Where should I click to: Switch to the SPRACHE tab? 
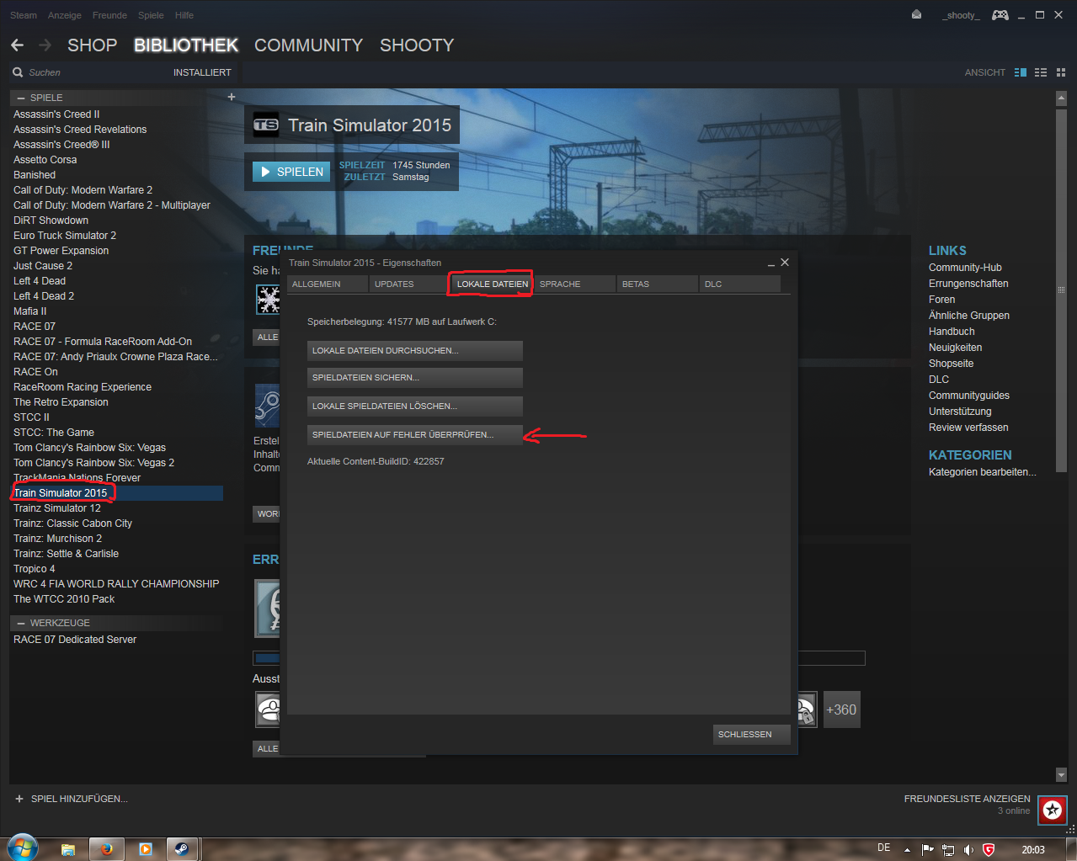[x=574, y=284]
